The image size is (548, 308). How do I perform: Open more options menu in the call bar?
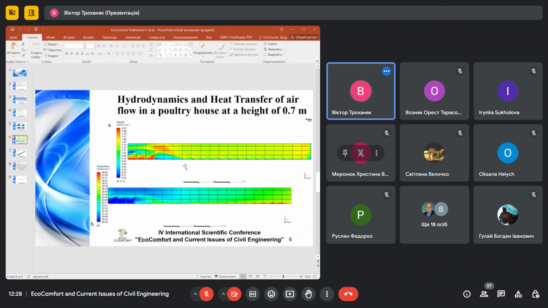point(327,294)
